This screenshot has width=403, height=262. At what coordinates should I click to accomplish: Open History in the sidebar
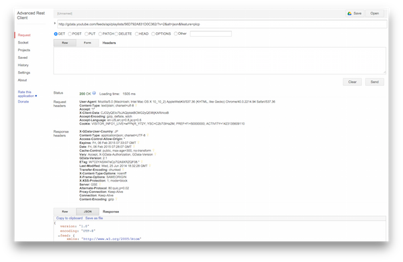23,65
